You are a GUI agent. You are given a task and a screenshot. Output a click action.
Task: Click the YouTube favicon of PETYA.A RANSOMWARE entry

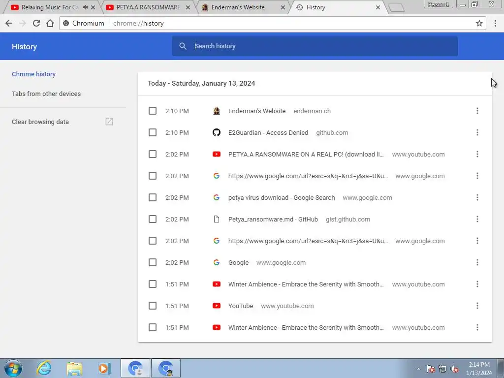click(217, 154)
